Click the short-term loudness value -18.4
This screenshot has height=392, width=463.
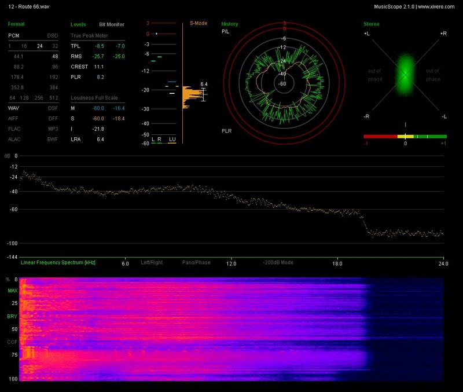(119, 119)
